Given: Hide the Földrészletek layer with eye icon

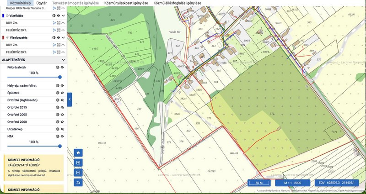Looking at the screenshot, I should [x=63, y=67].
